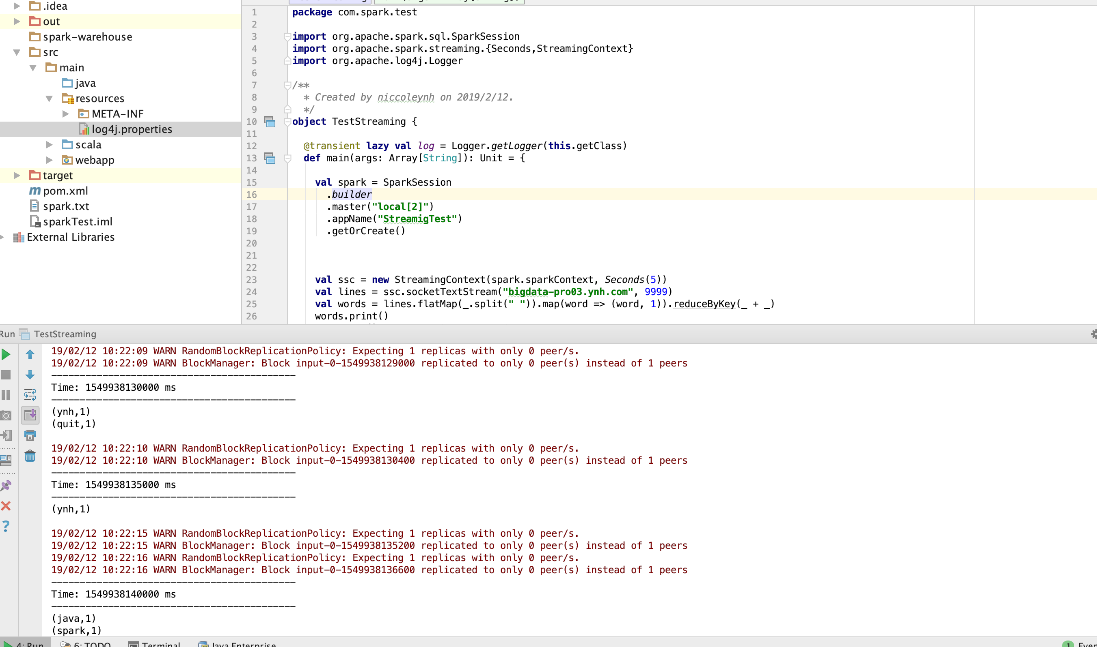Click words.print() statement

(352, 316)
